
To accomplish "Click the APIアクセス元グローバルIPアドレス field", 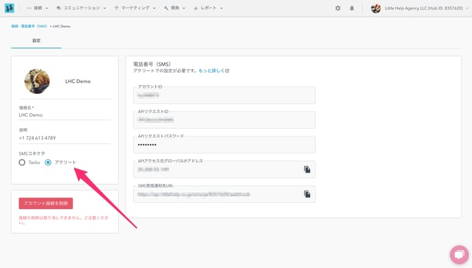I will tap(224, 170).
